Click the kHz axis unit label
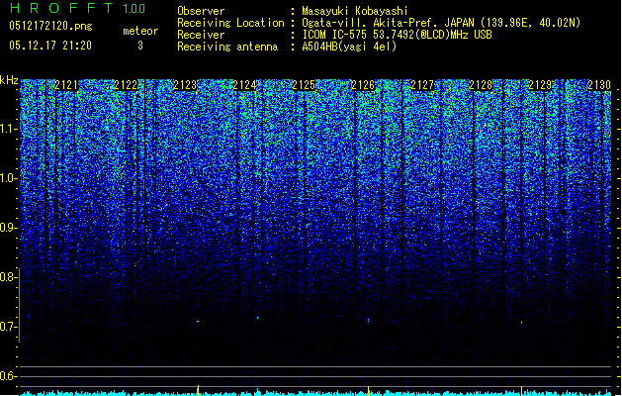Image resolution: width=622 pixels, height=396 pixels. [9, 80]
